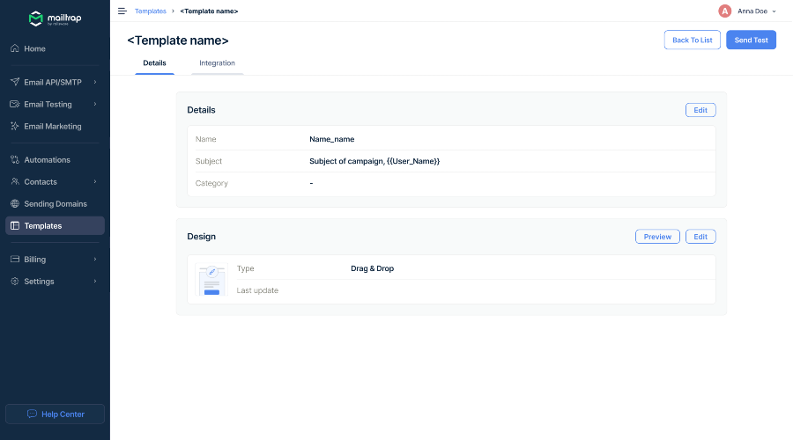Screen dimensions: 793x440
Task: Click the Home icon in sidebar
Action: (x=15, y=48)
